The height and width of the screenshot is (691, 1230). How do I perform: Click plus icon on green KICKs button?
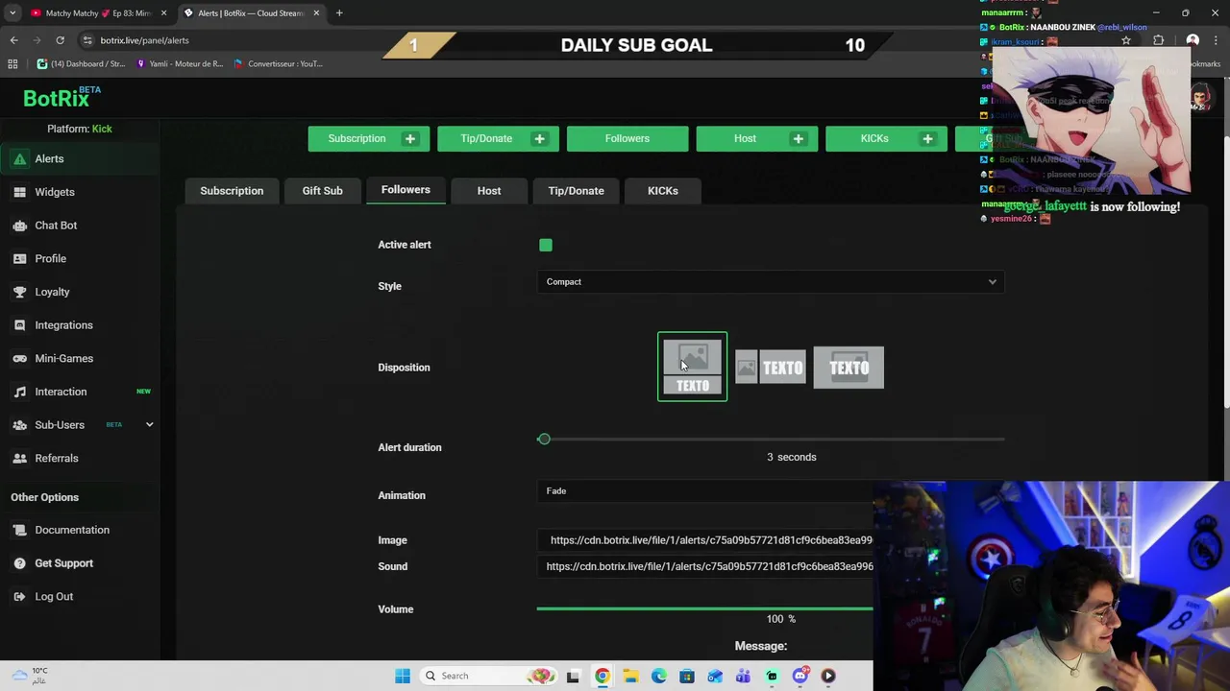coord(927,139)
